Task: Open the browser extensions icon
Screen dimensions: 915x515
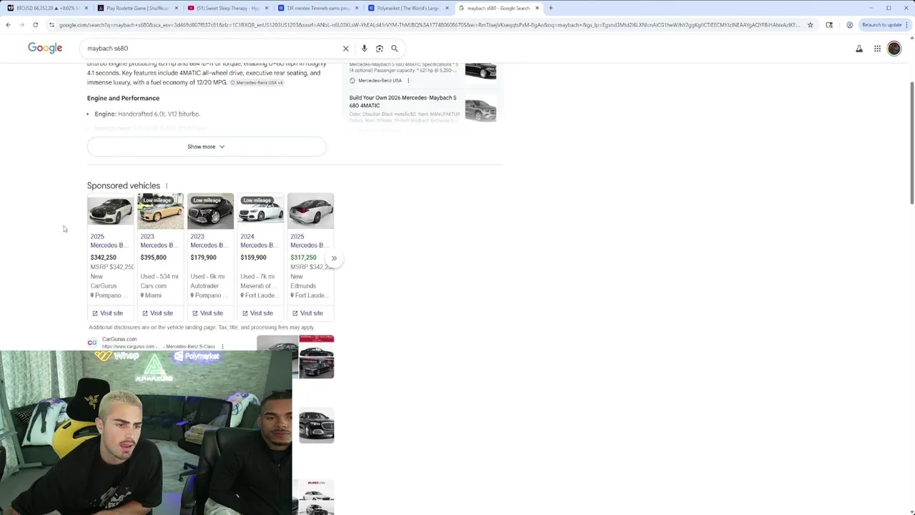Action: coord(829,25)
